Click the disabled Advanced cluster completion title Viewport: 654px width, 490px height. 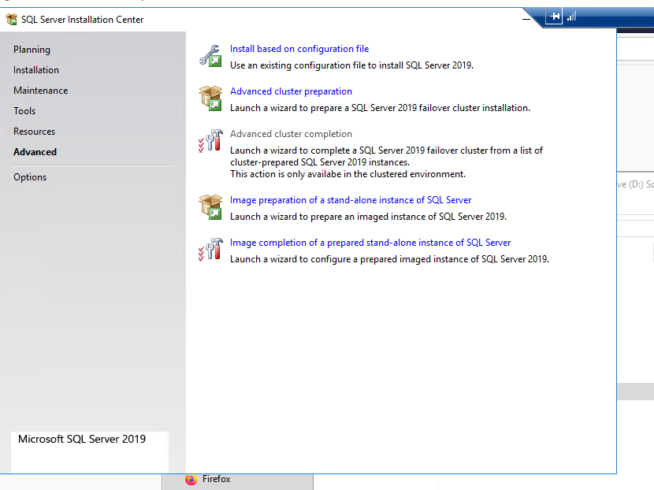(291, 134)
